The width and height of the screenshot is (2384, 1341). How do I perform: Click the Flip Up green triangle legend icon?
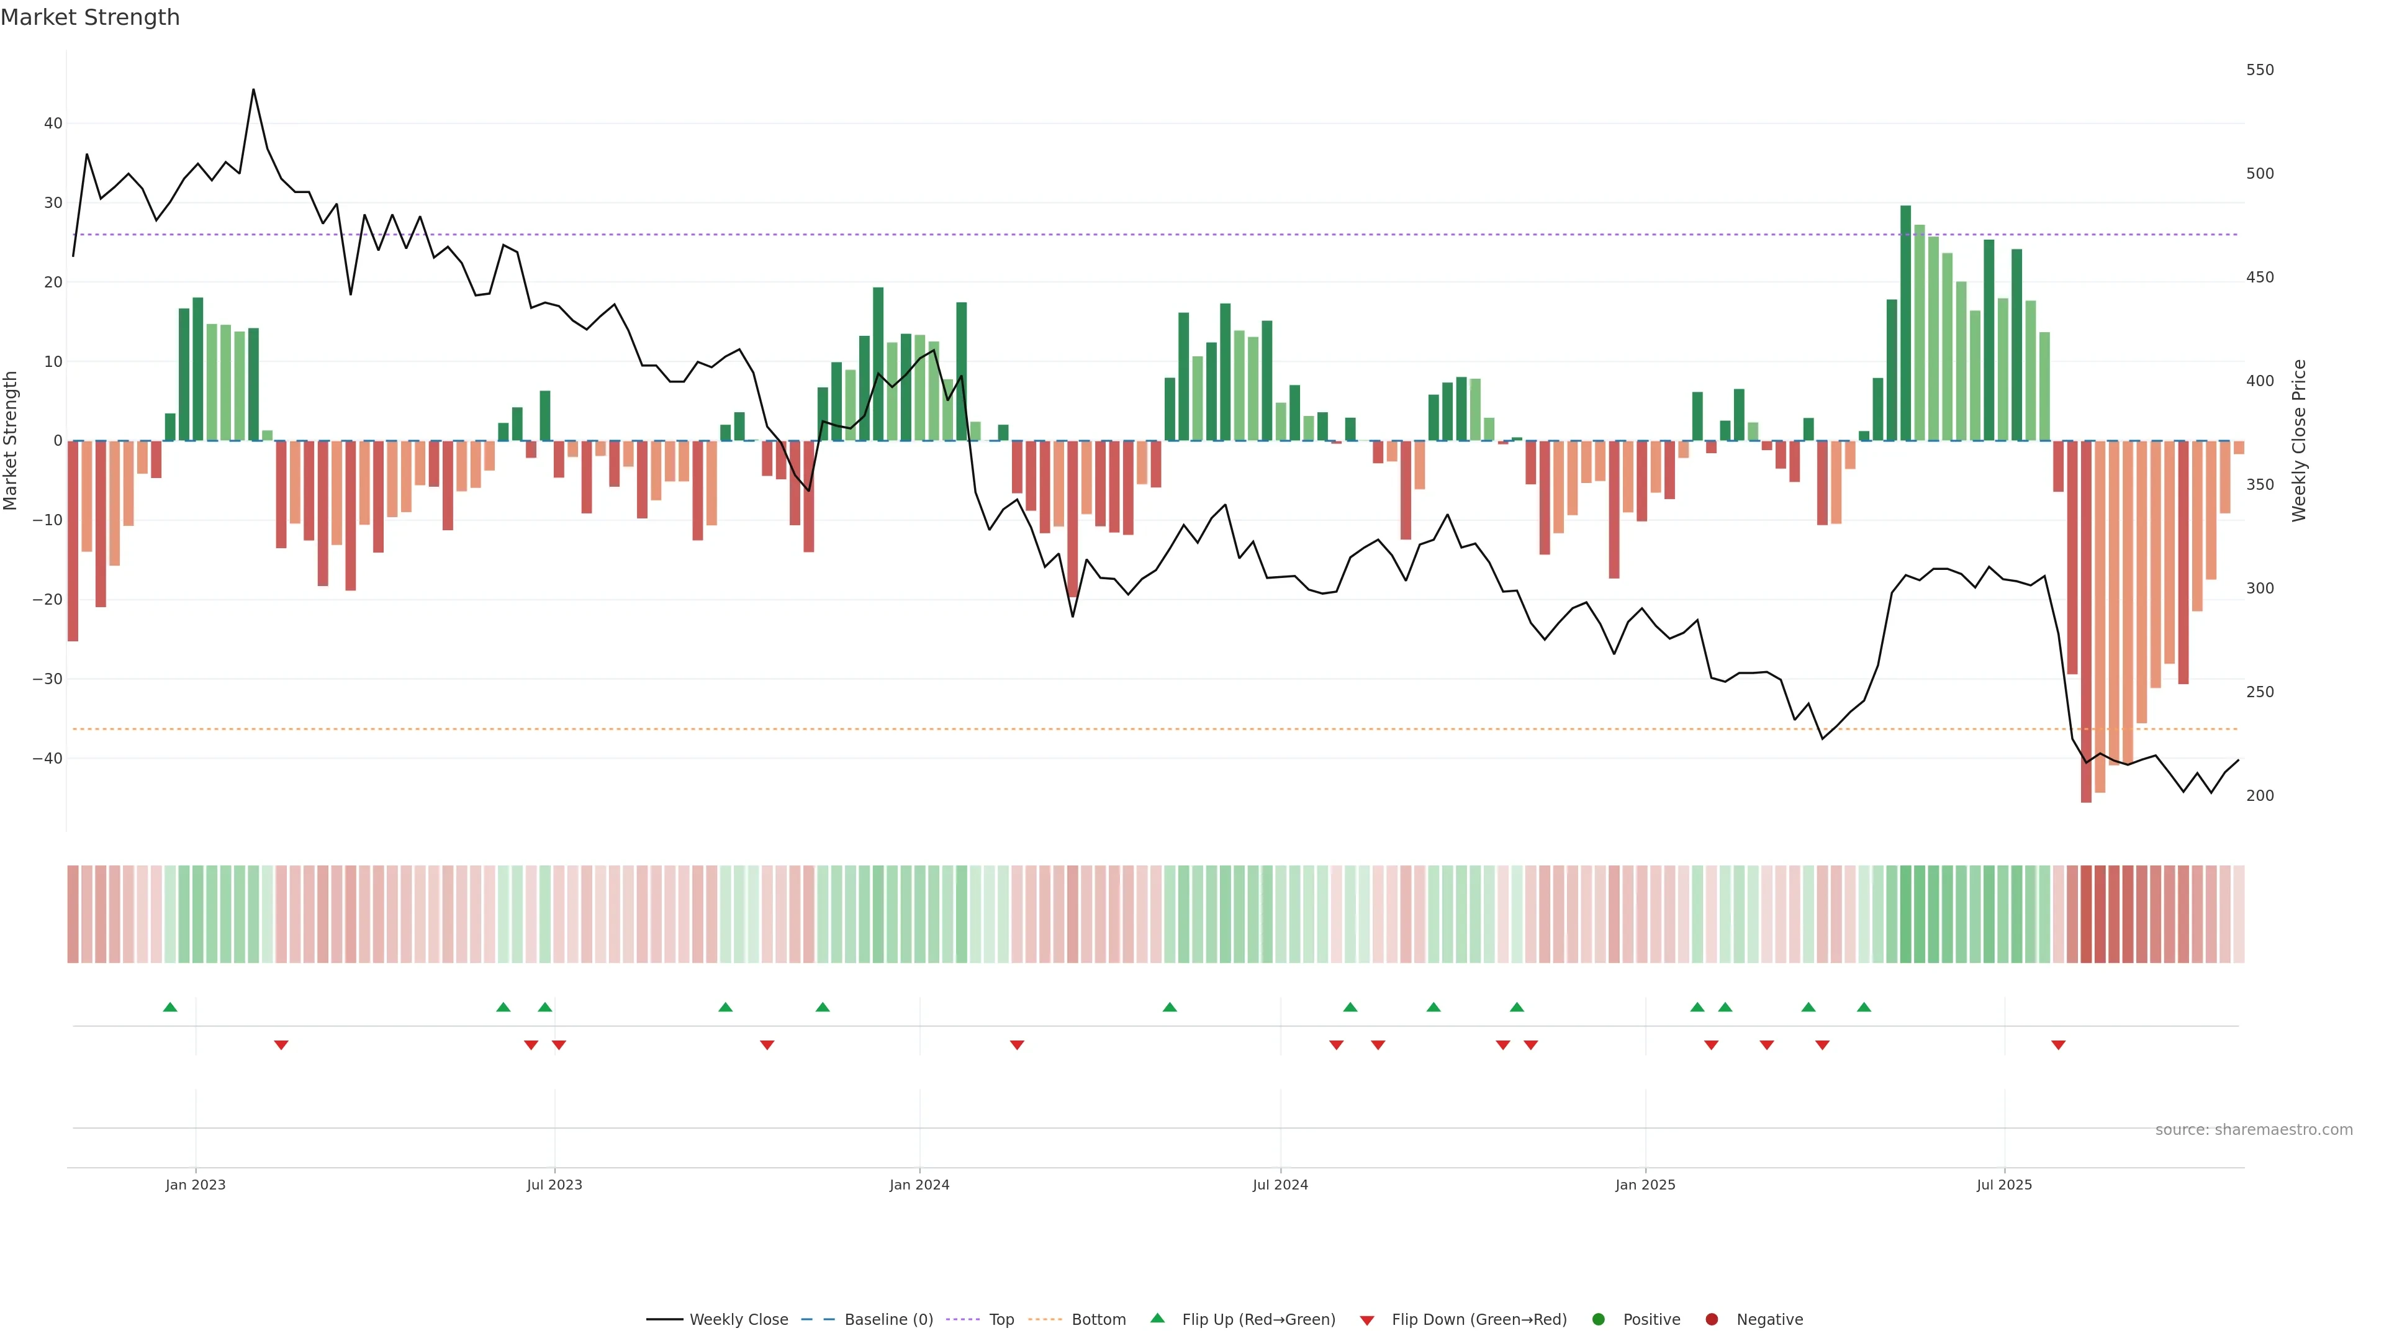point(1157,1318)
